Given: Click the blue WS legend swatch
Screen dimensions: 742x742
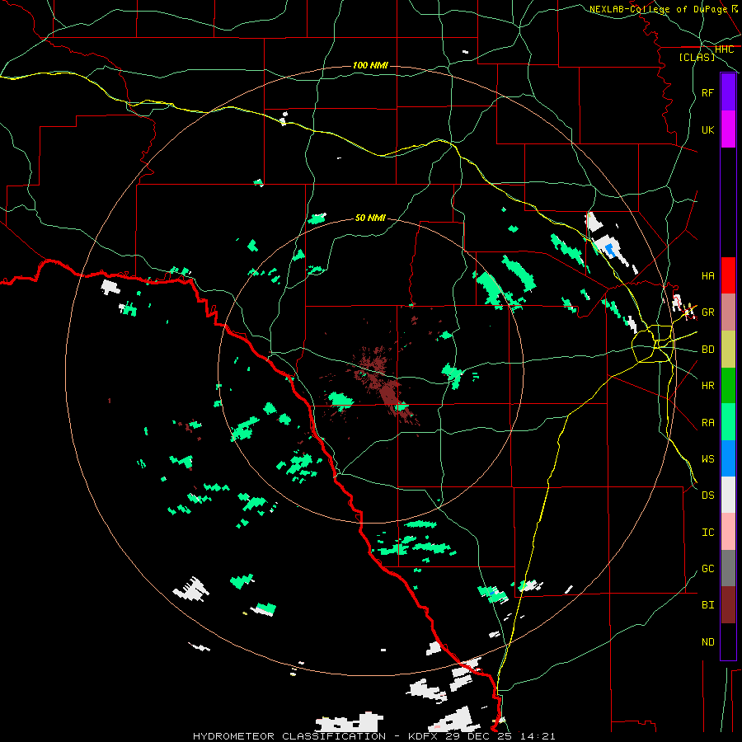Looking at the screenshot, I should 728,458.
